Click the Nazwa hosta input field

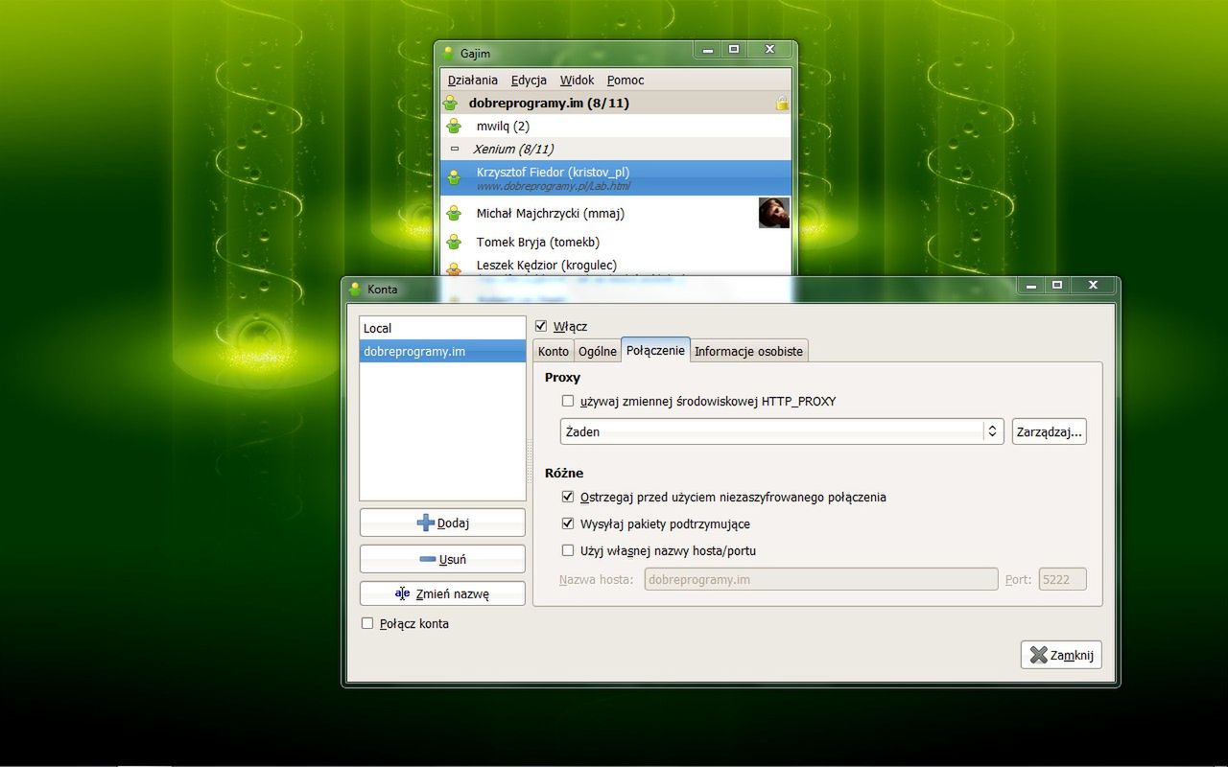click(821, 579)
